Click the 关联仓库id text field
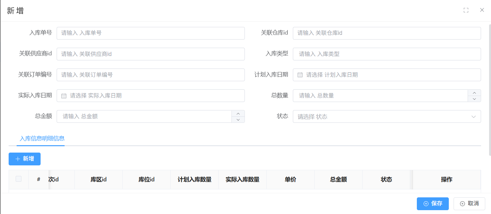491x214 pixels. coord(387,33)
